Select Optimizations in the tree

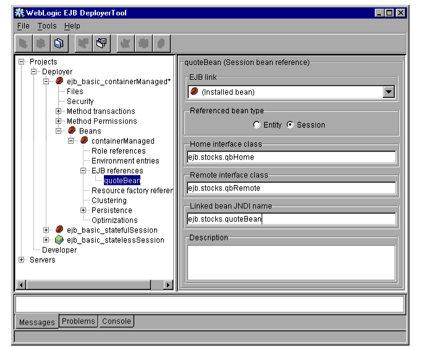115,220
